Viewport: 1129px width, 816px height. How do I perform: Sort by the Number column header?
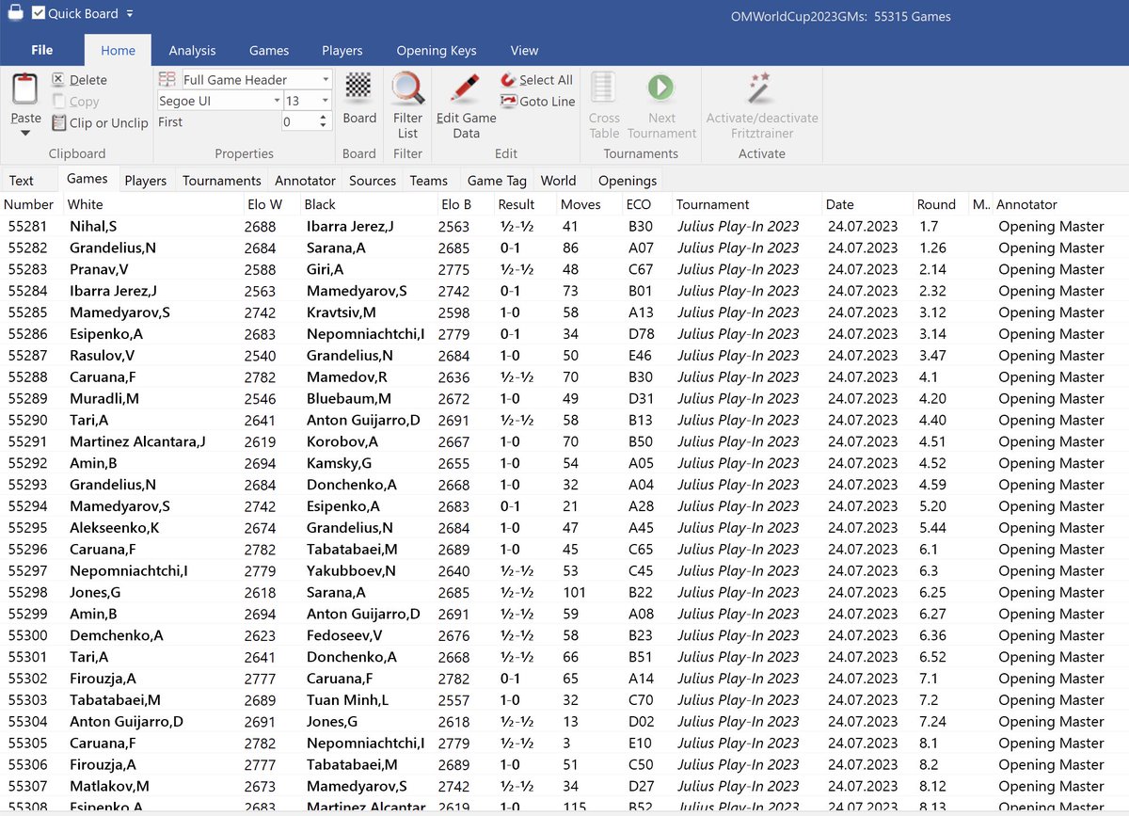tap(29, 204)
